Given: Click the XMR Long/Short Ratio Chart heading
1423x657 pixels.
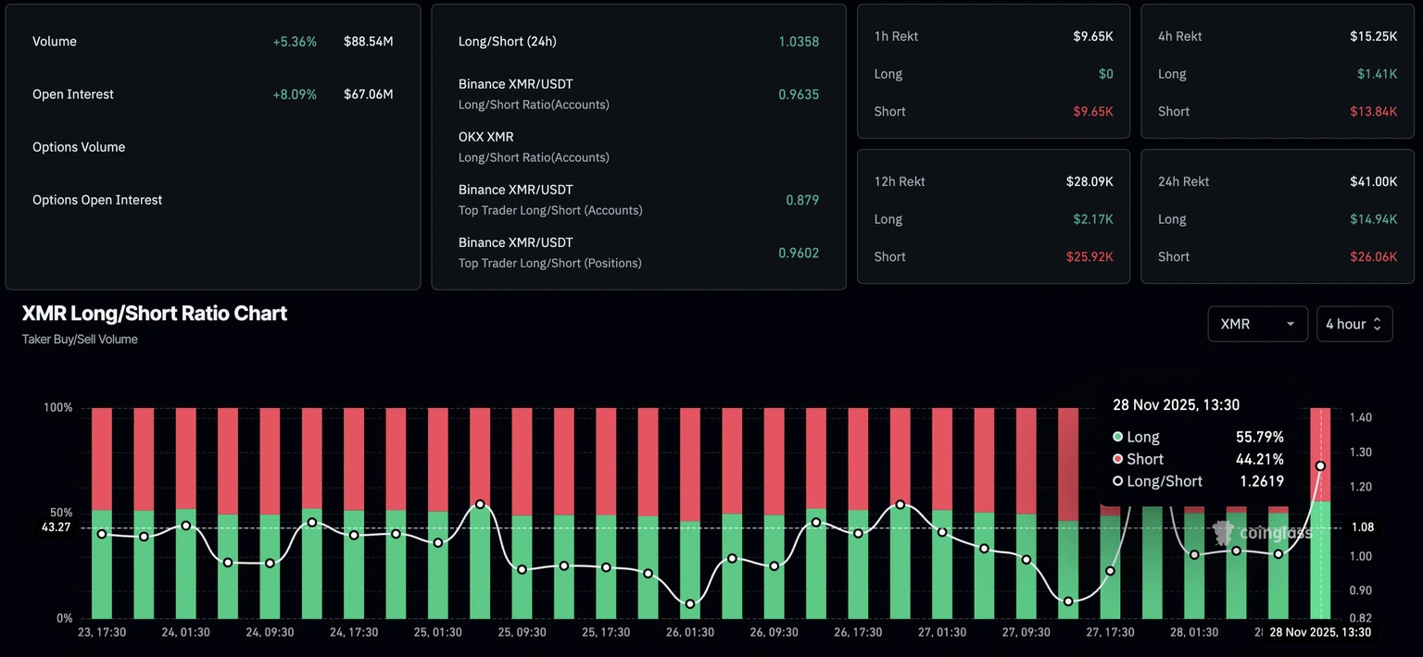Looking at the screenshot, I should (x=154, y=313).
